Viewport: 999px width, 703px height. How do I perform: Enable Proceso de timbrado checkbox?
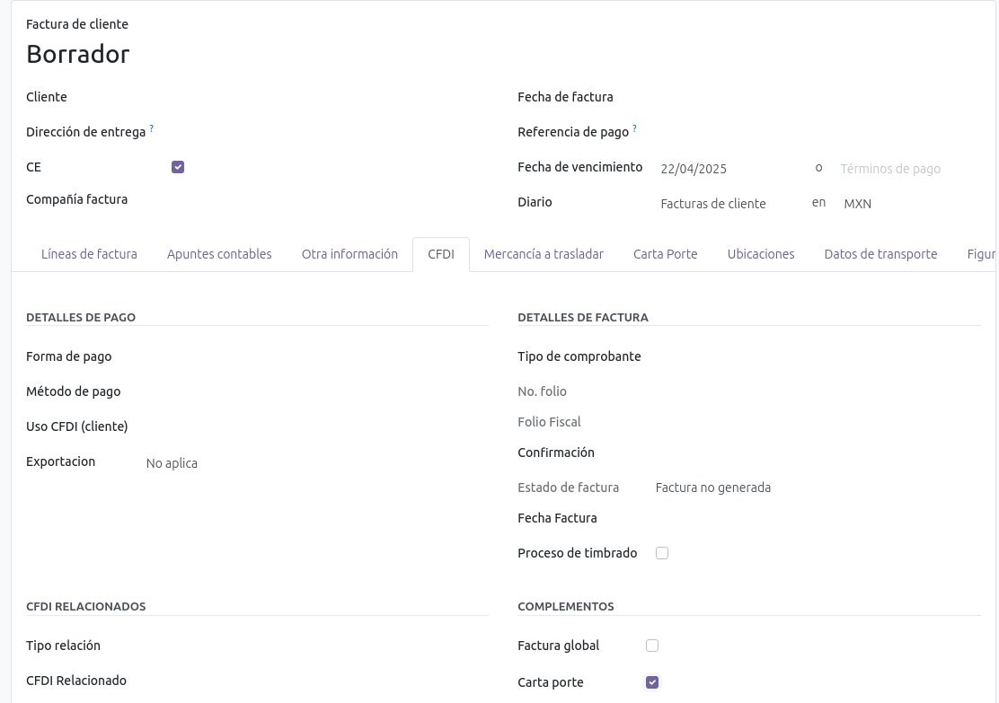[662, 553]
